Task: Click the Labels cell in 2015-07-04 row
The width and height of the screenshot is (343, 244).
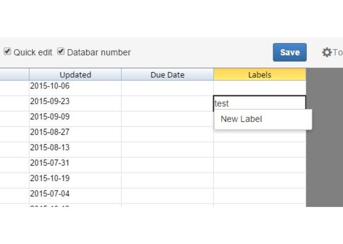Action: coord(260,196)
